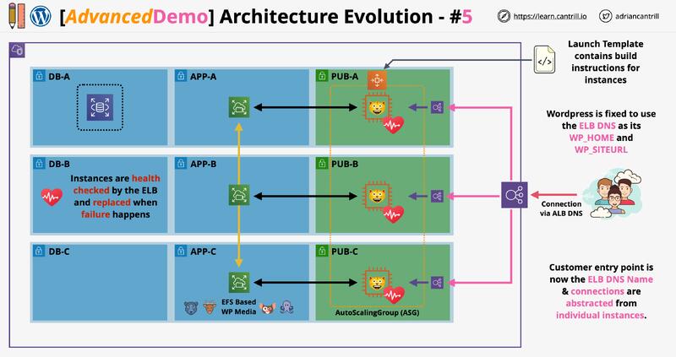
Task: Click the lock icon beside DB-C
Action: point(39,251)
